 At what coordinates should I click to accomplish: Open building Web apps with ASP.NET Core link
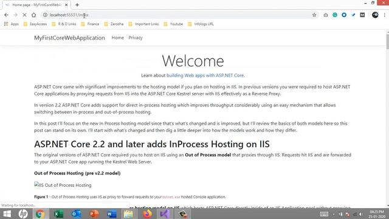click(x=205, y=75)
